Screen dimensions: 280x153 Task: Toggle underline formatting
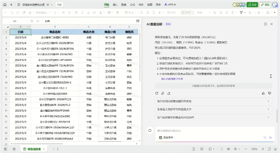coord(88,12)
